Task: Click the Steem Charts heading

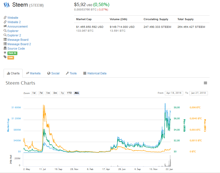Action: point(20,83)
